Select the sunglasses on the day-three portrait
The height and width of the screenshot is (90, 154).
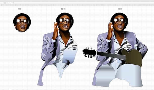tap(120, 21)
